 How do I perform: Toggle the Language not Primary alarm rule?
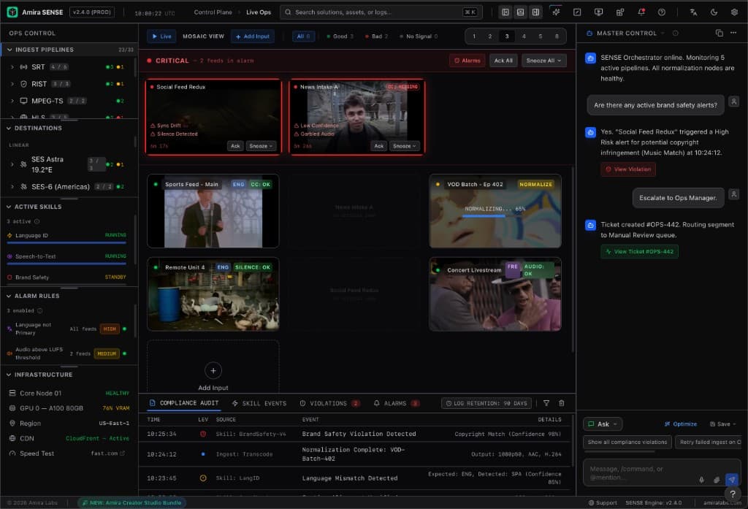124,329
